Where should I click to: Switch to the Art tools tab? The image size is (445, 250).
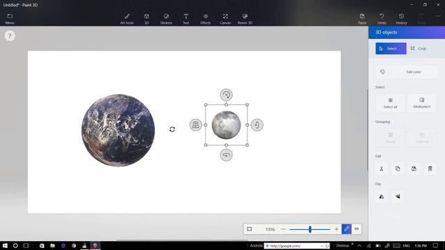tap(127, 19)
